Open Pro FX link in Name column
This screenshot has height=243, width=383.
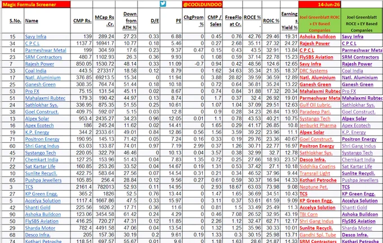32,91
